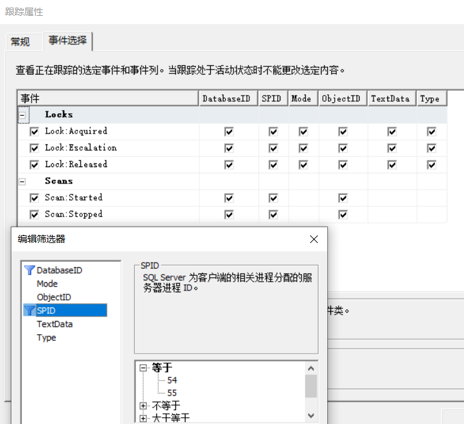Switch to the 常规 tab

tap(20, 42)
